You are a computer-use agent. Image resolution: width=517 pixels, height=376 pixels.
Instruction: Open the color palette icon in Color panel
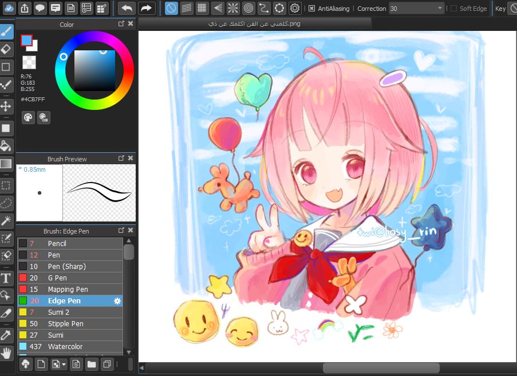[28, 117]
